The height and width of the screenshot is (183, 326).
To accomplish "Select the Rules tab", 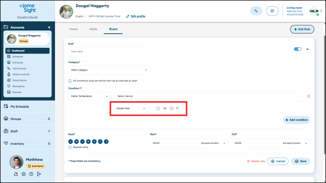I will coord(113,29).
